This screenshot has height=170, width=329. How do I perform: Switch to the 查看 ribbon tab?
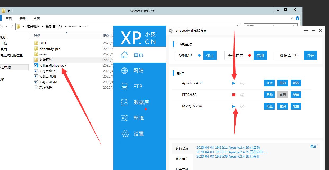point(37,18)
